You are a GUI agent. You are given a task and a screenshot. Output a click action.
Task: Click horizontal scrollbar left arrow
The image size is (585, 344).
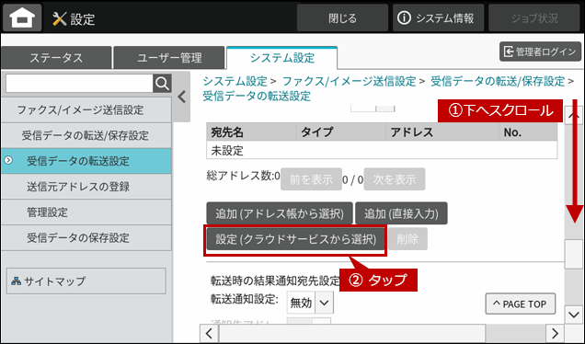tap(209, 333)
